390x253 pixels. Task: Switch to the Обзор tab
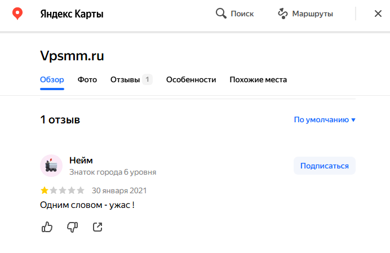pos(52,79)
